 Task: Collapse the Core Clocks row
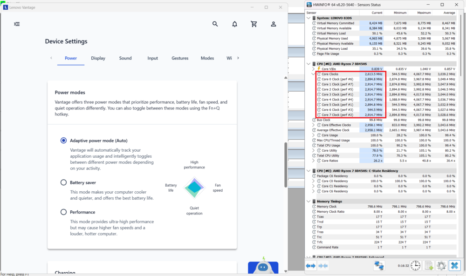point(314,74)
